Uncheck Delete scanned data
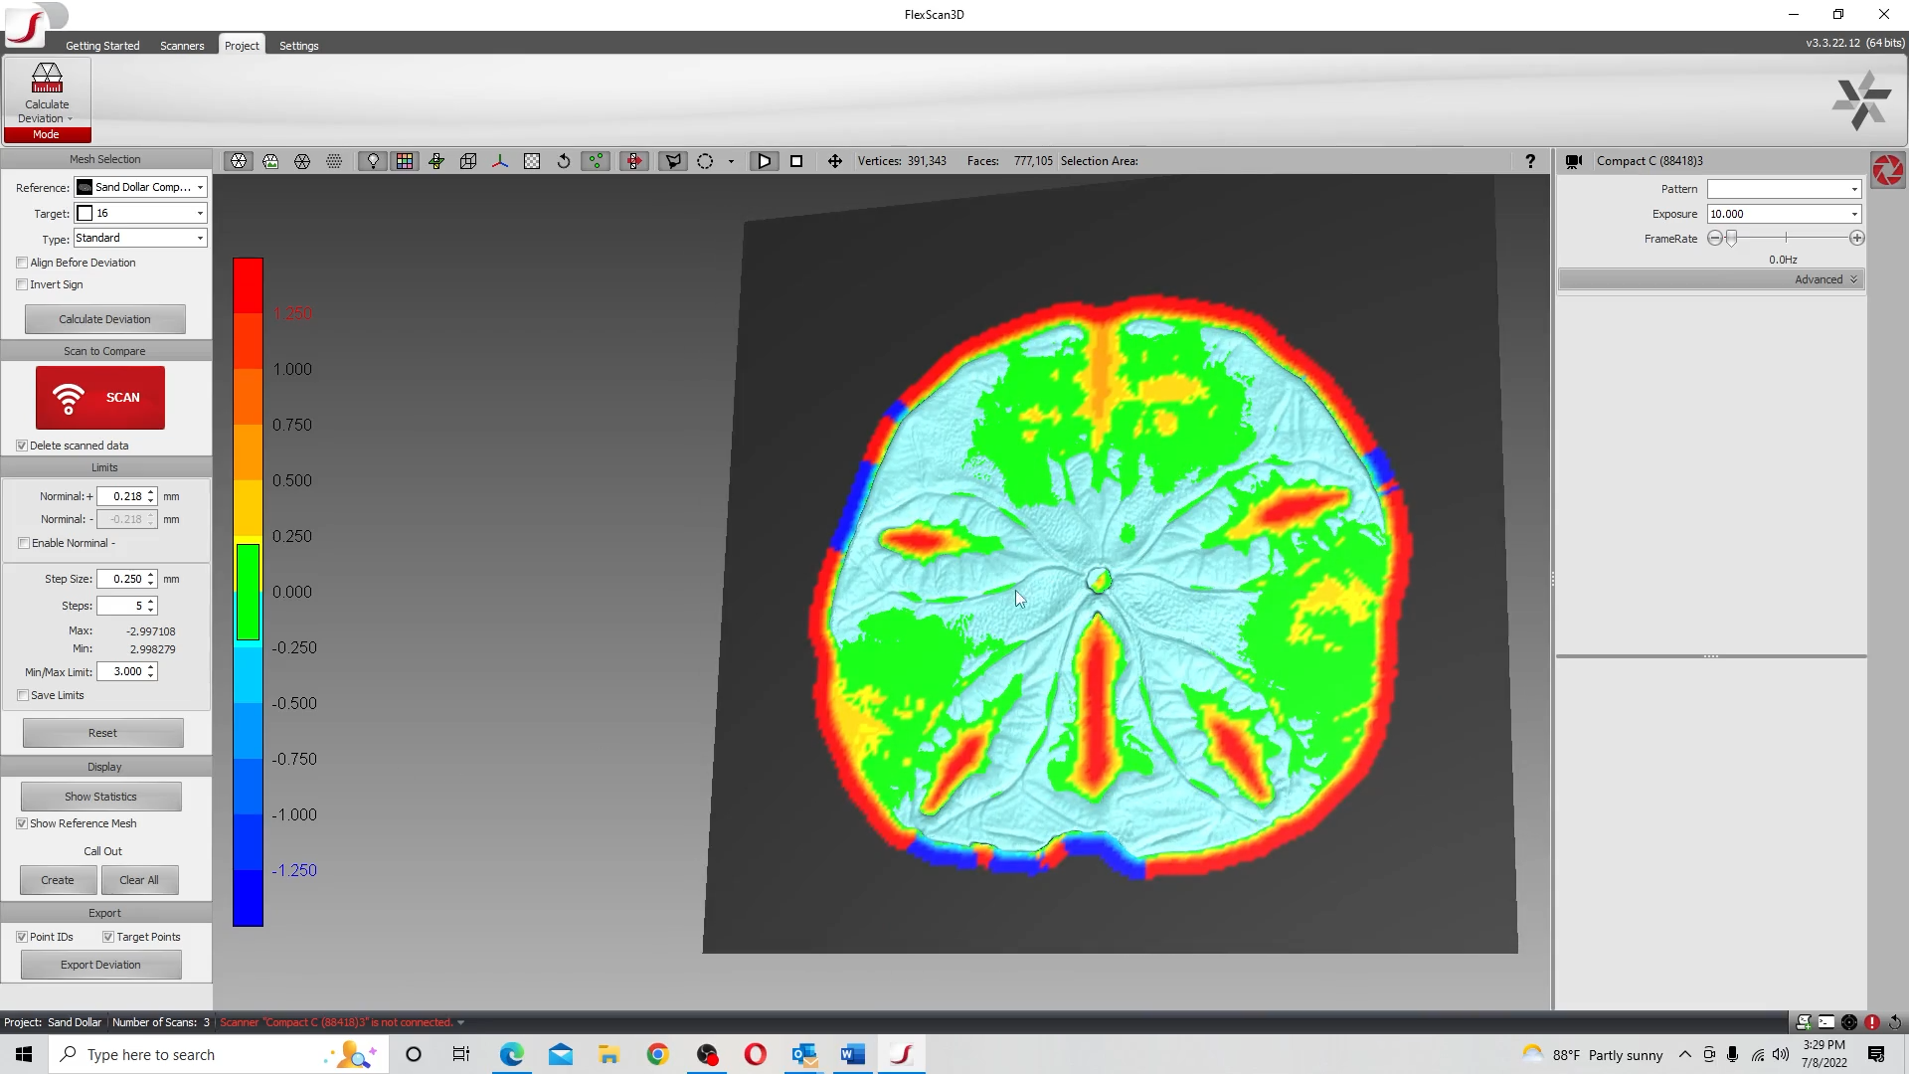 coord(22,446)
